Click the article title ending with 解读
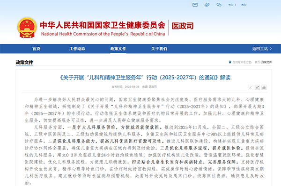The width and height of the screenshot is (281, 186). [x=145, y=78]
